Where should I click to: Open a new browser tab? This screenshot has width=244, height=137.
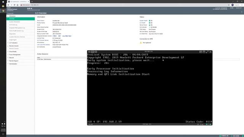coord(32,2)
